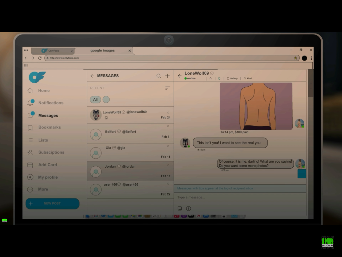Toggle chat notifications bell icon
This screenshot has height=257, width=342.
219,78
